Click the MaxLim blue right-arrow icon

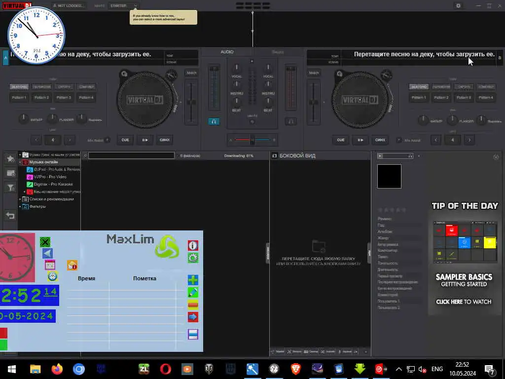pos(193,317)
